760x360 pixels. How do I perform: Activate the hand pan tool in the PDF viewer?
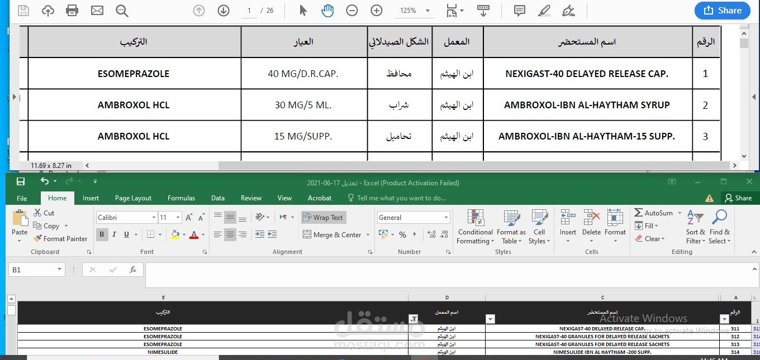pyautogui.click(x=327, y=10)
